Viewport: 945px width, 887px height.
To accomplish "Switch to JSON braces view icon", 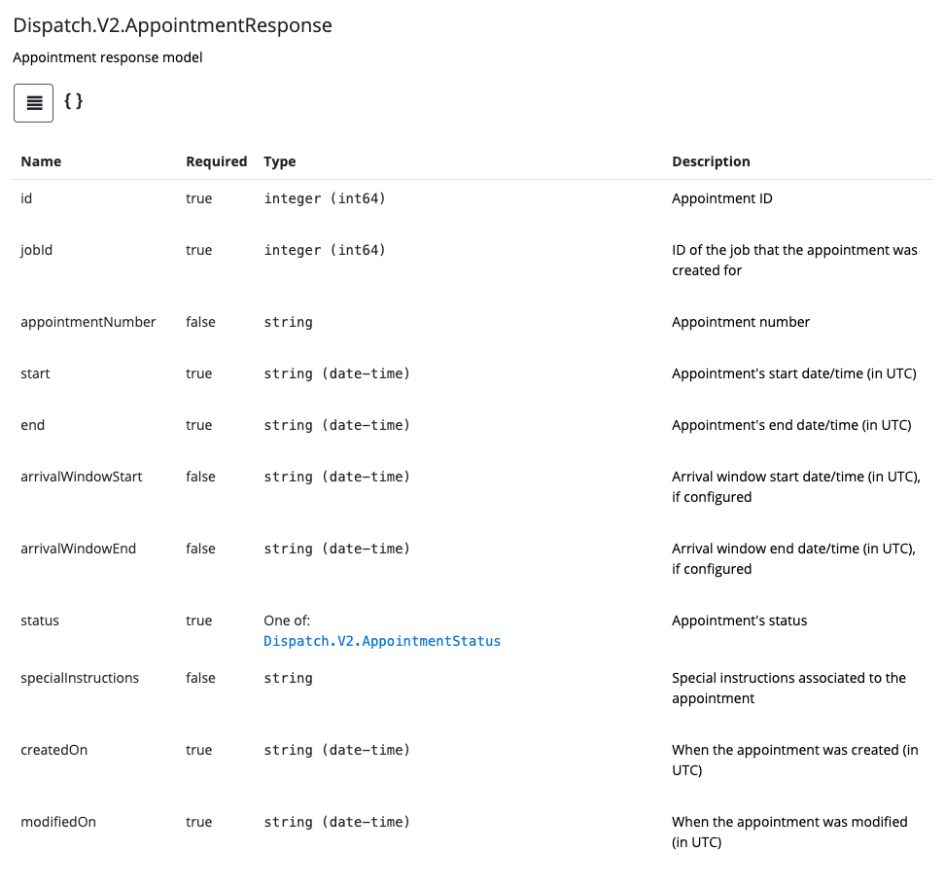I will pyautogui.click(x=74, y=101).
